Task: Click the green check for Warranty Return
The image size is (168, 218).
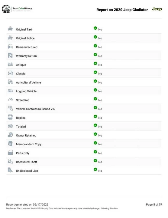Action: [x=95, y=54]
